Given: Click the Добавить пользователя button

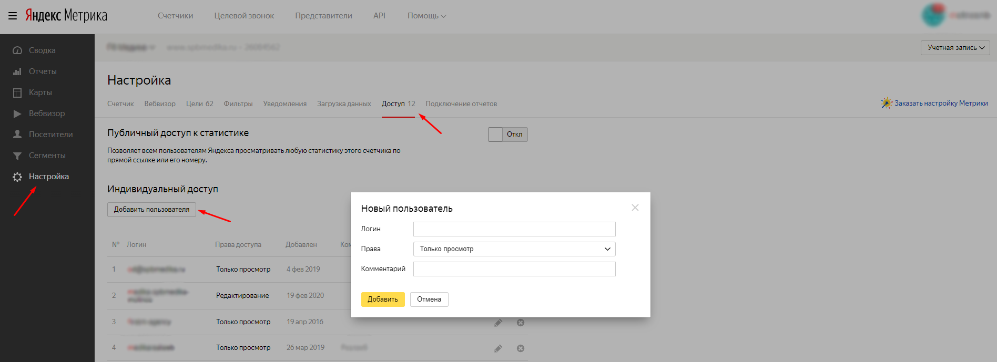Looking at the screenshot, I should point(151,210).
